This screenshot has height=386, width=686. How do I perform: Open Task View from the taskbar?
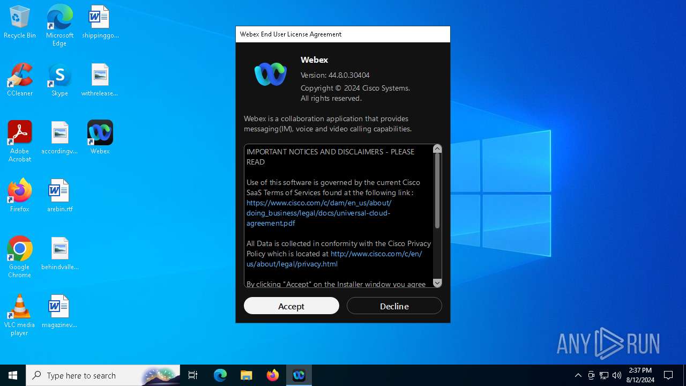(x=193, y=375)
